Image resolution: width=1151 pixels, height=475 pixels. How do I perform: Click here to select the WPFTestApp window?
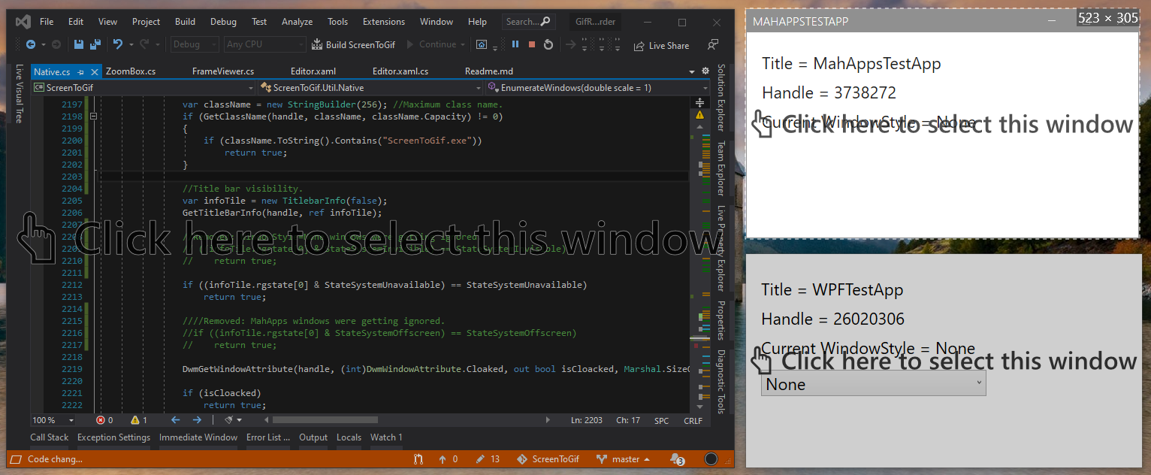(x=944, y=361)
